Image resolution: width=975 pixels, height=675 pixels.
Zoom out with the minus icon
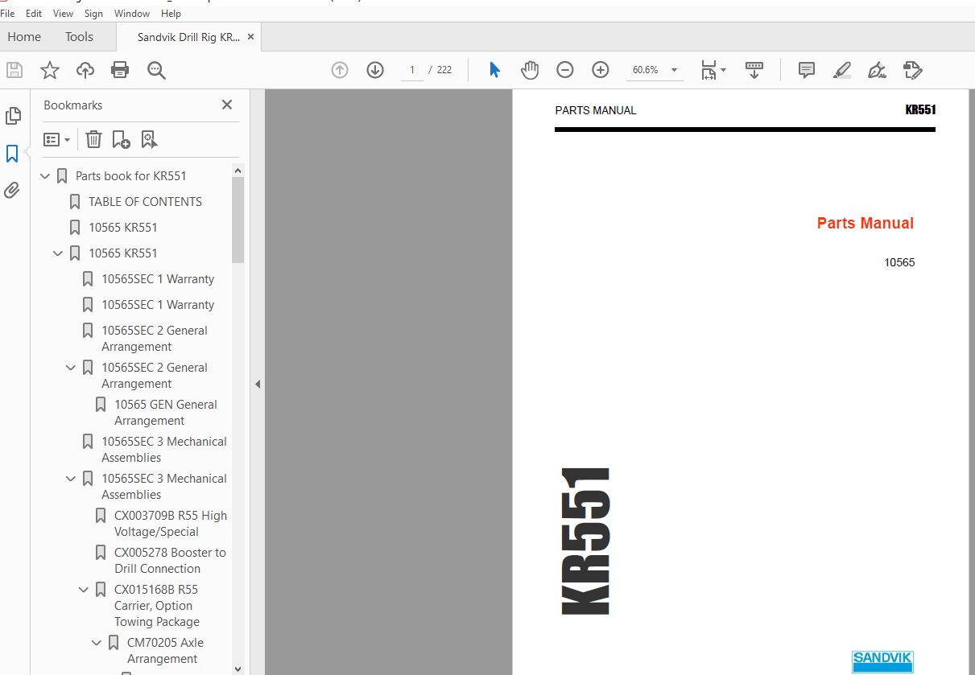(565, 70)
